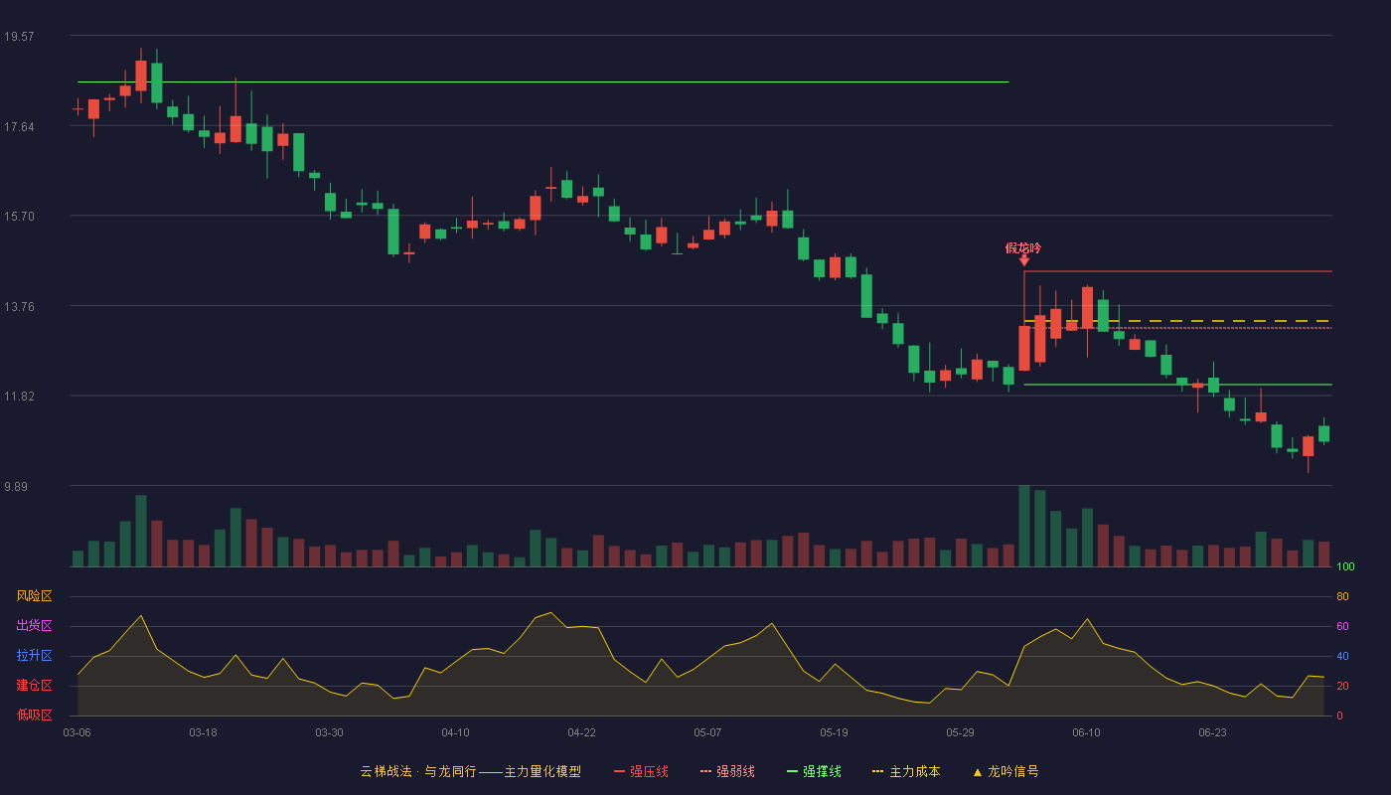Click the 13.76 price axis label
Viewport: 1391px width, 795px height.
(x=19, y=307)
